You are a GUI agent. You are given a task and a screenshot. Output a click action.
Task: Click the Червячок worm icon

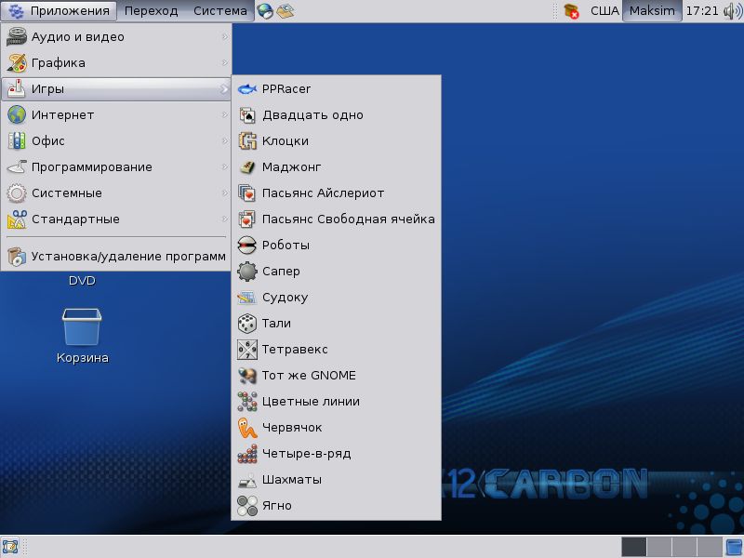pos(246,428)
